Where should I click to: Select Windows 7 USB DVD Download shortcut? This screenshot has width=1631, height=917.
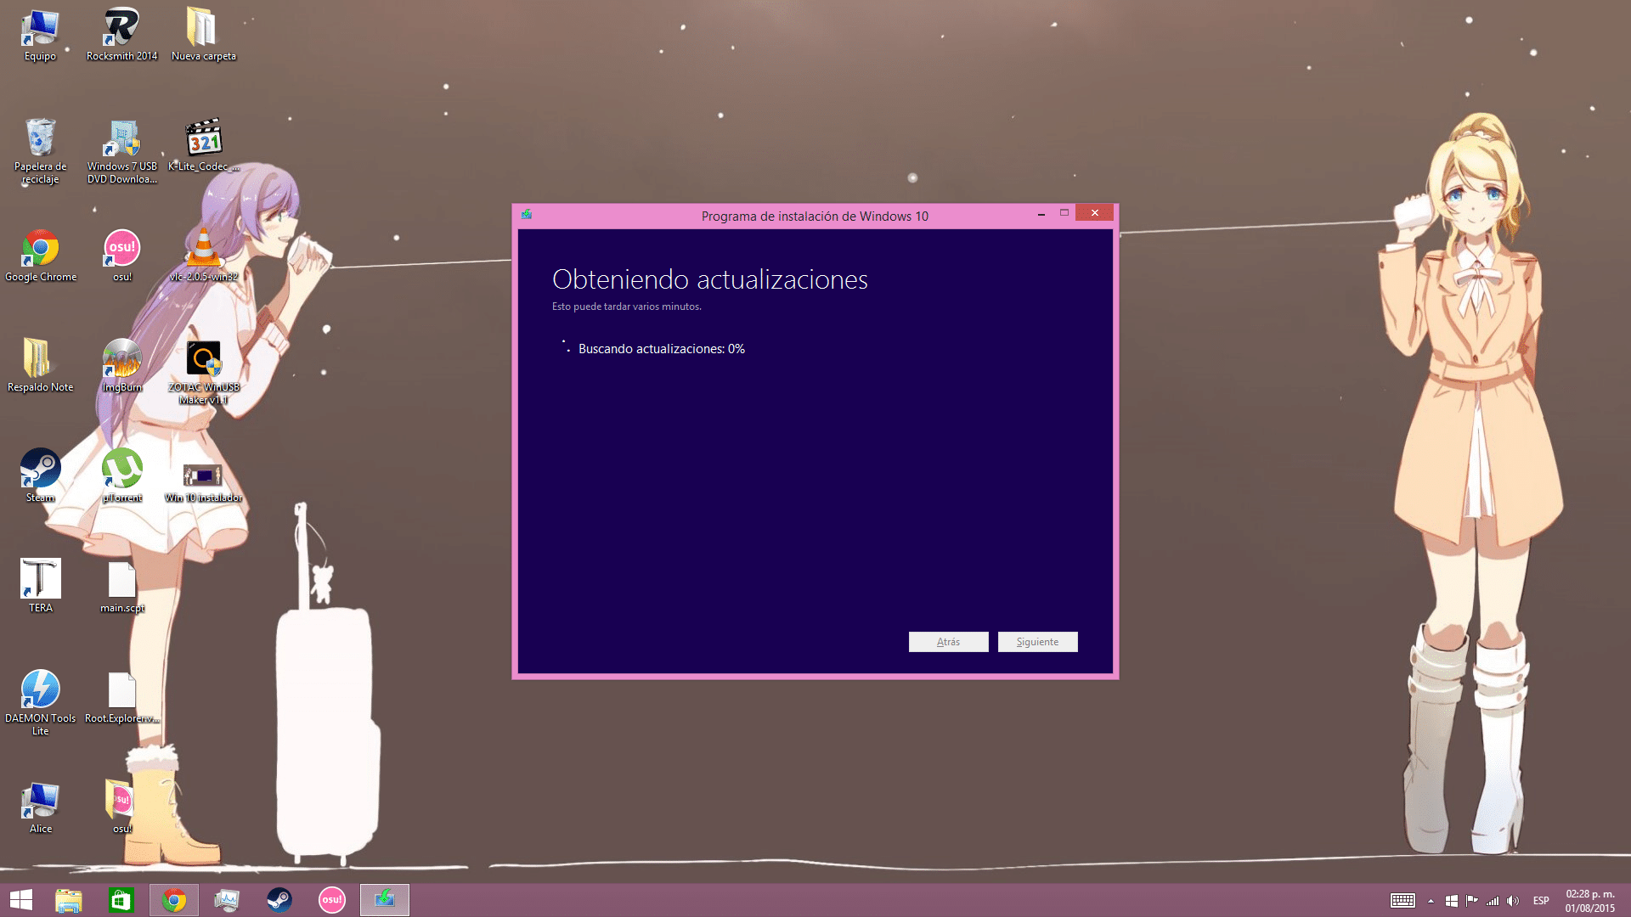[121, 150]
